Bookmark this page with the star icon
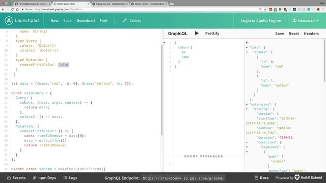 coord(265,9)
